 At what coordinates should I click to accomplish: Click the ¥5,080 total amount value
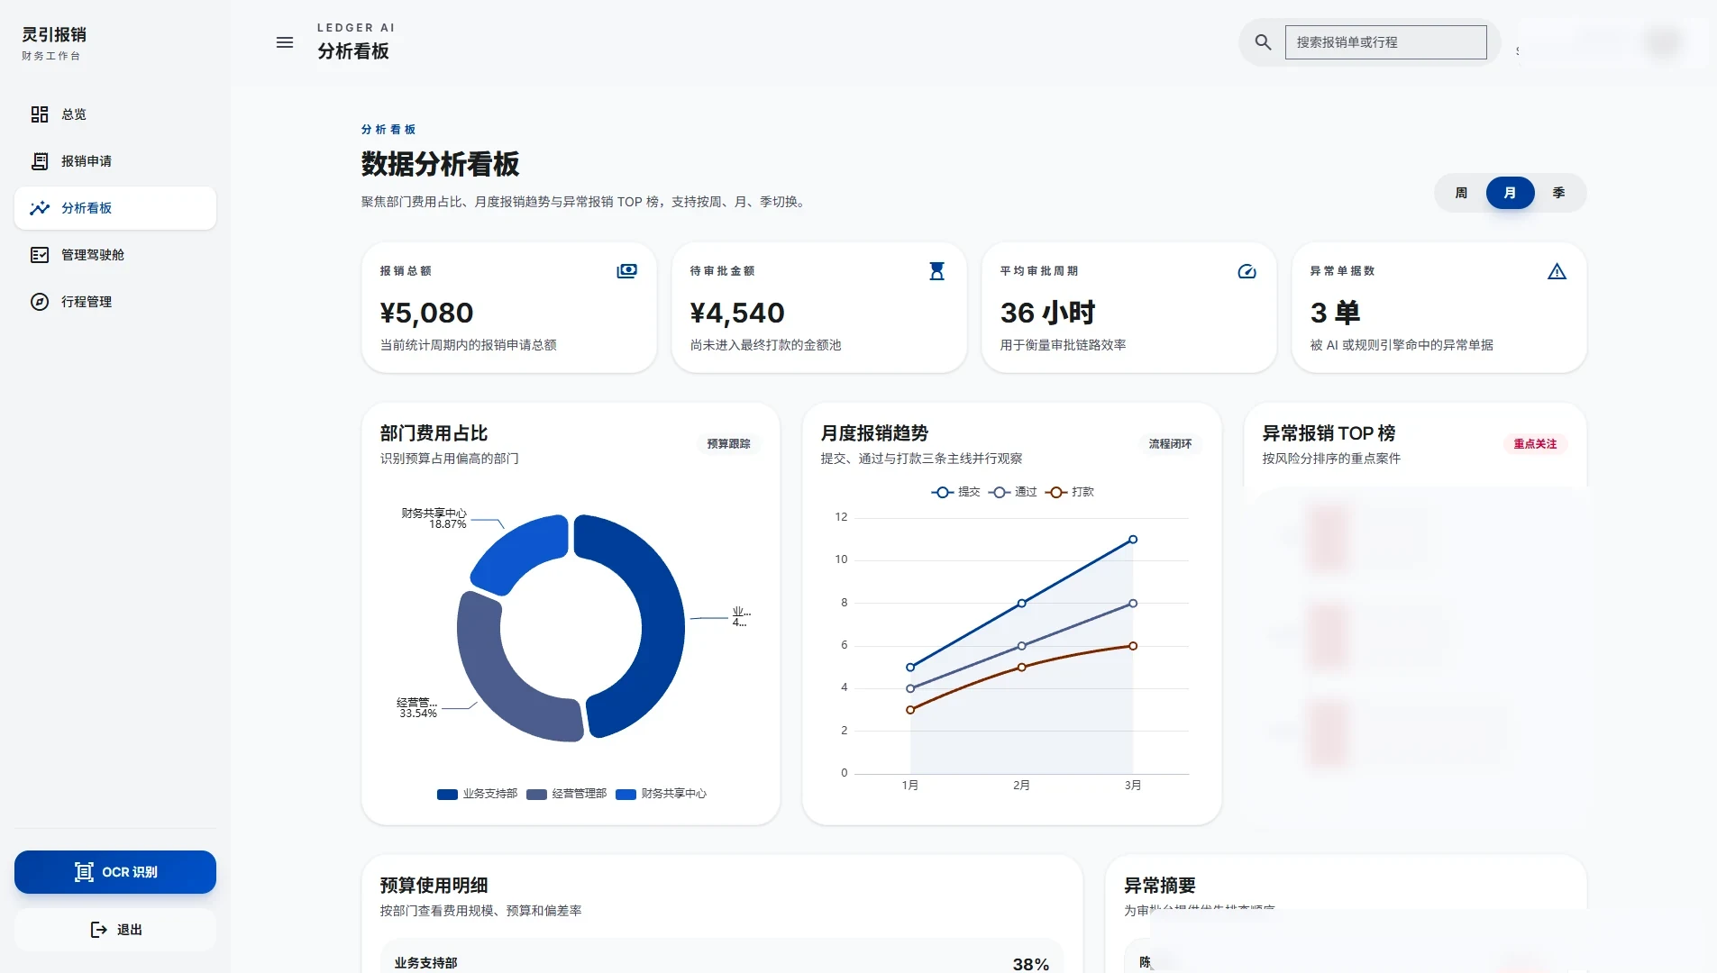426,313
